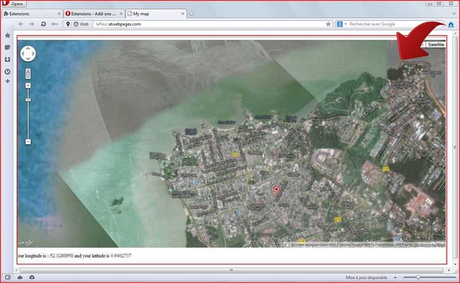This screenshot has width=460, height=283.
Task: Pan the map down with arrow control
Action: [x=28, y=59]
